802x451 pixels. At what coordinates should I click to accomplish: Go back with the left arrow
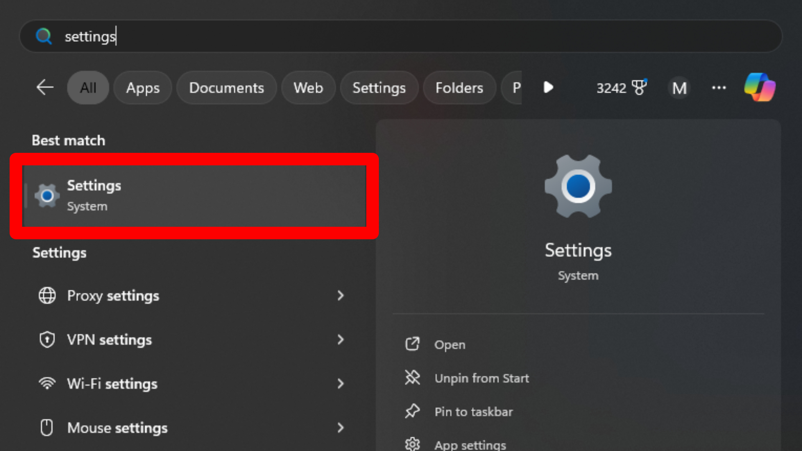coord(45,88)
